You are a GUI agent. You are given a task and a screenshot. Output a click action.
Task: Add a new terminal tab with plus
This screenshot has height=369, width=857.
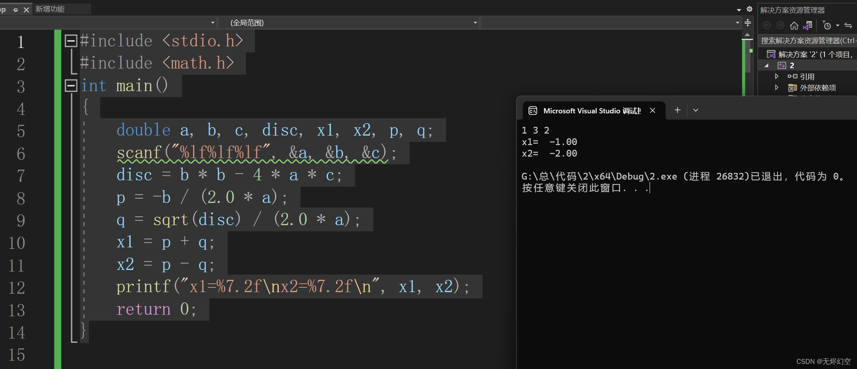coord(677,110)
